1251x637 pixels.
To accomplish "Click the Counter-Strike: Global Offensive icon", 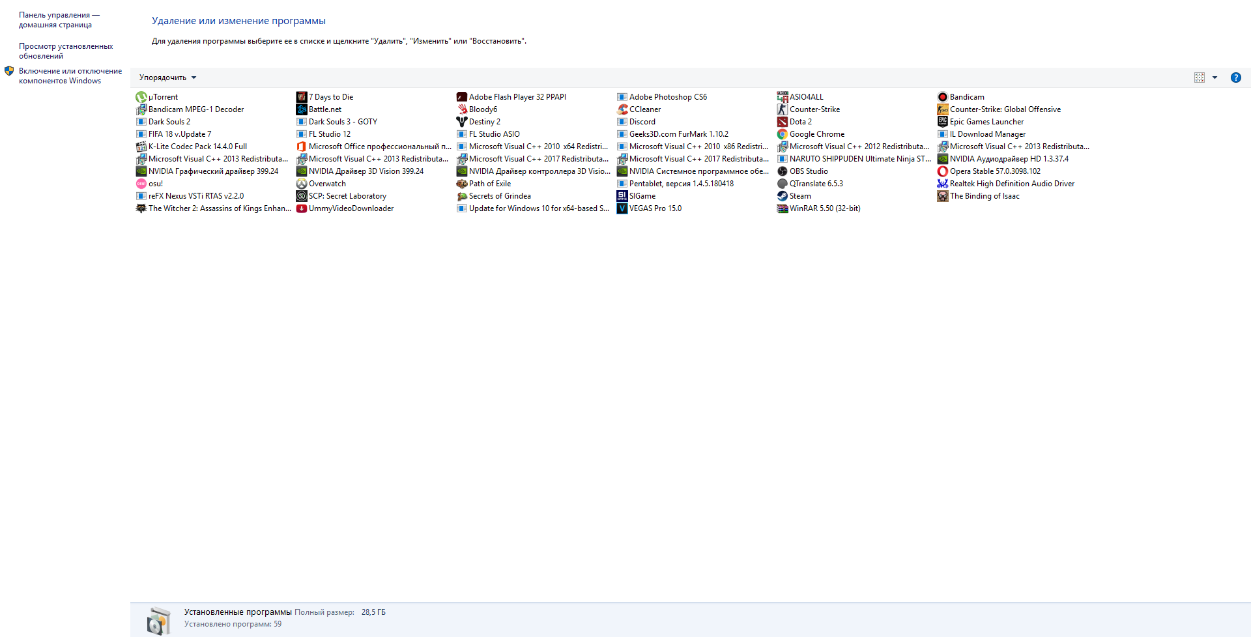I will click(942, 109).
